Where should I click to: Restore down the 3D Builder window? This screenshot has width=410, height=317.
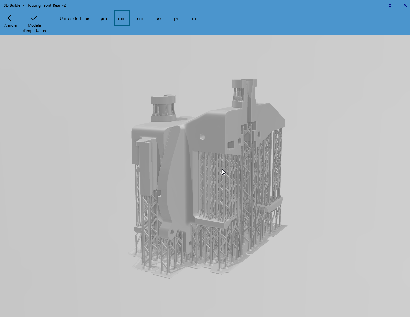pyautogui.click(x=390, y=5)
